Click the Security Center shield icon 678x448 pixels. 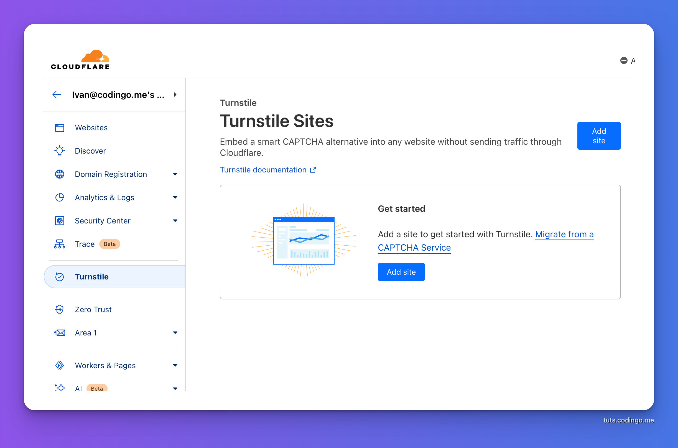[59, 221]
